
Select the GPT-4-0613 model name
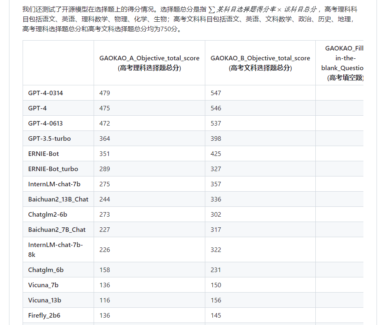click(46, 124)
